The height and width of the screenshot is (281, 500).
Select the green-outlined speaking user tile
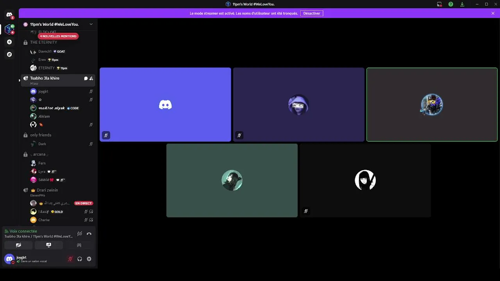coord(432,105)
